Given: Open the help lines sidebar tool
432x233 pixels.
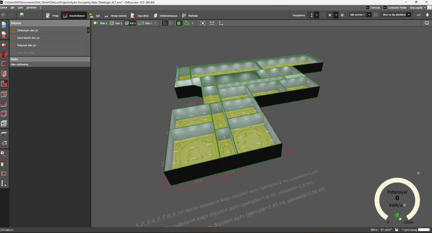Looking at the screenshot, I should 4,164.
